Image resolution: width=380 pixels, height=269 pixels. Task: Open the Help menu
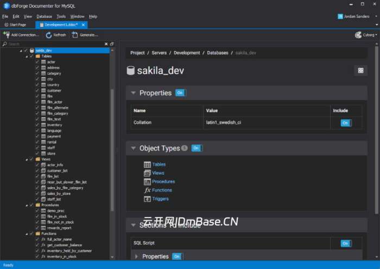tap(93, 16)
